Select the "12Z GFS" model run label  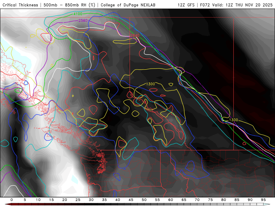click(186, 5)
